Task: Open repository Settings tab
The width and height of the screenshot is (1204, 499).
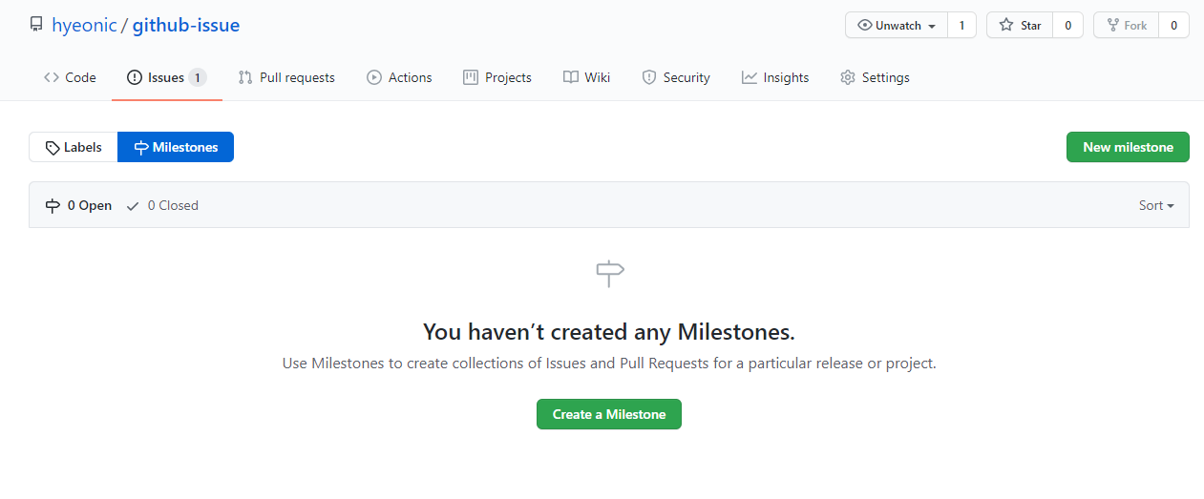Action: [875, 77]
